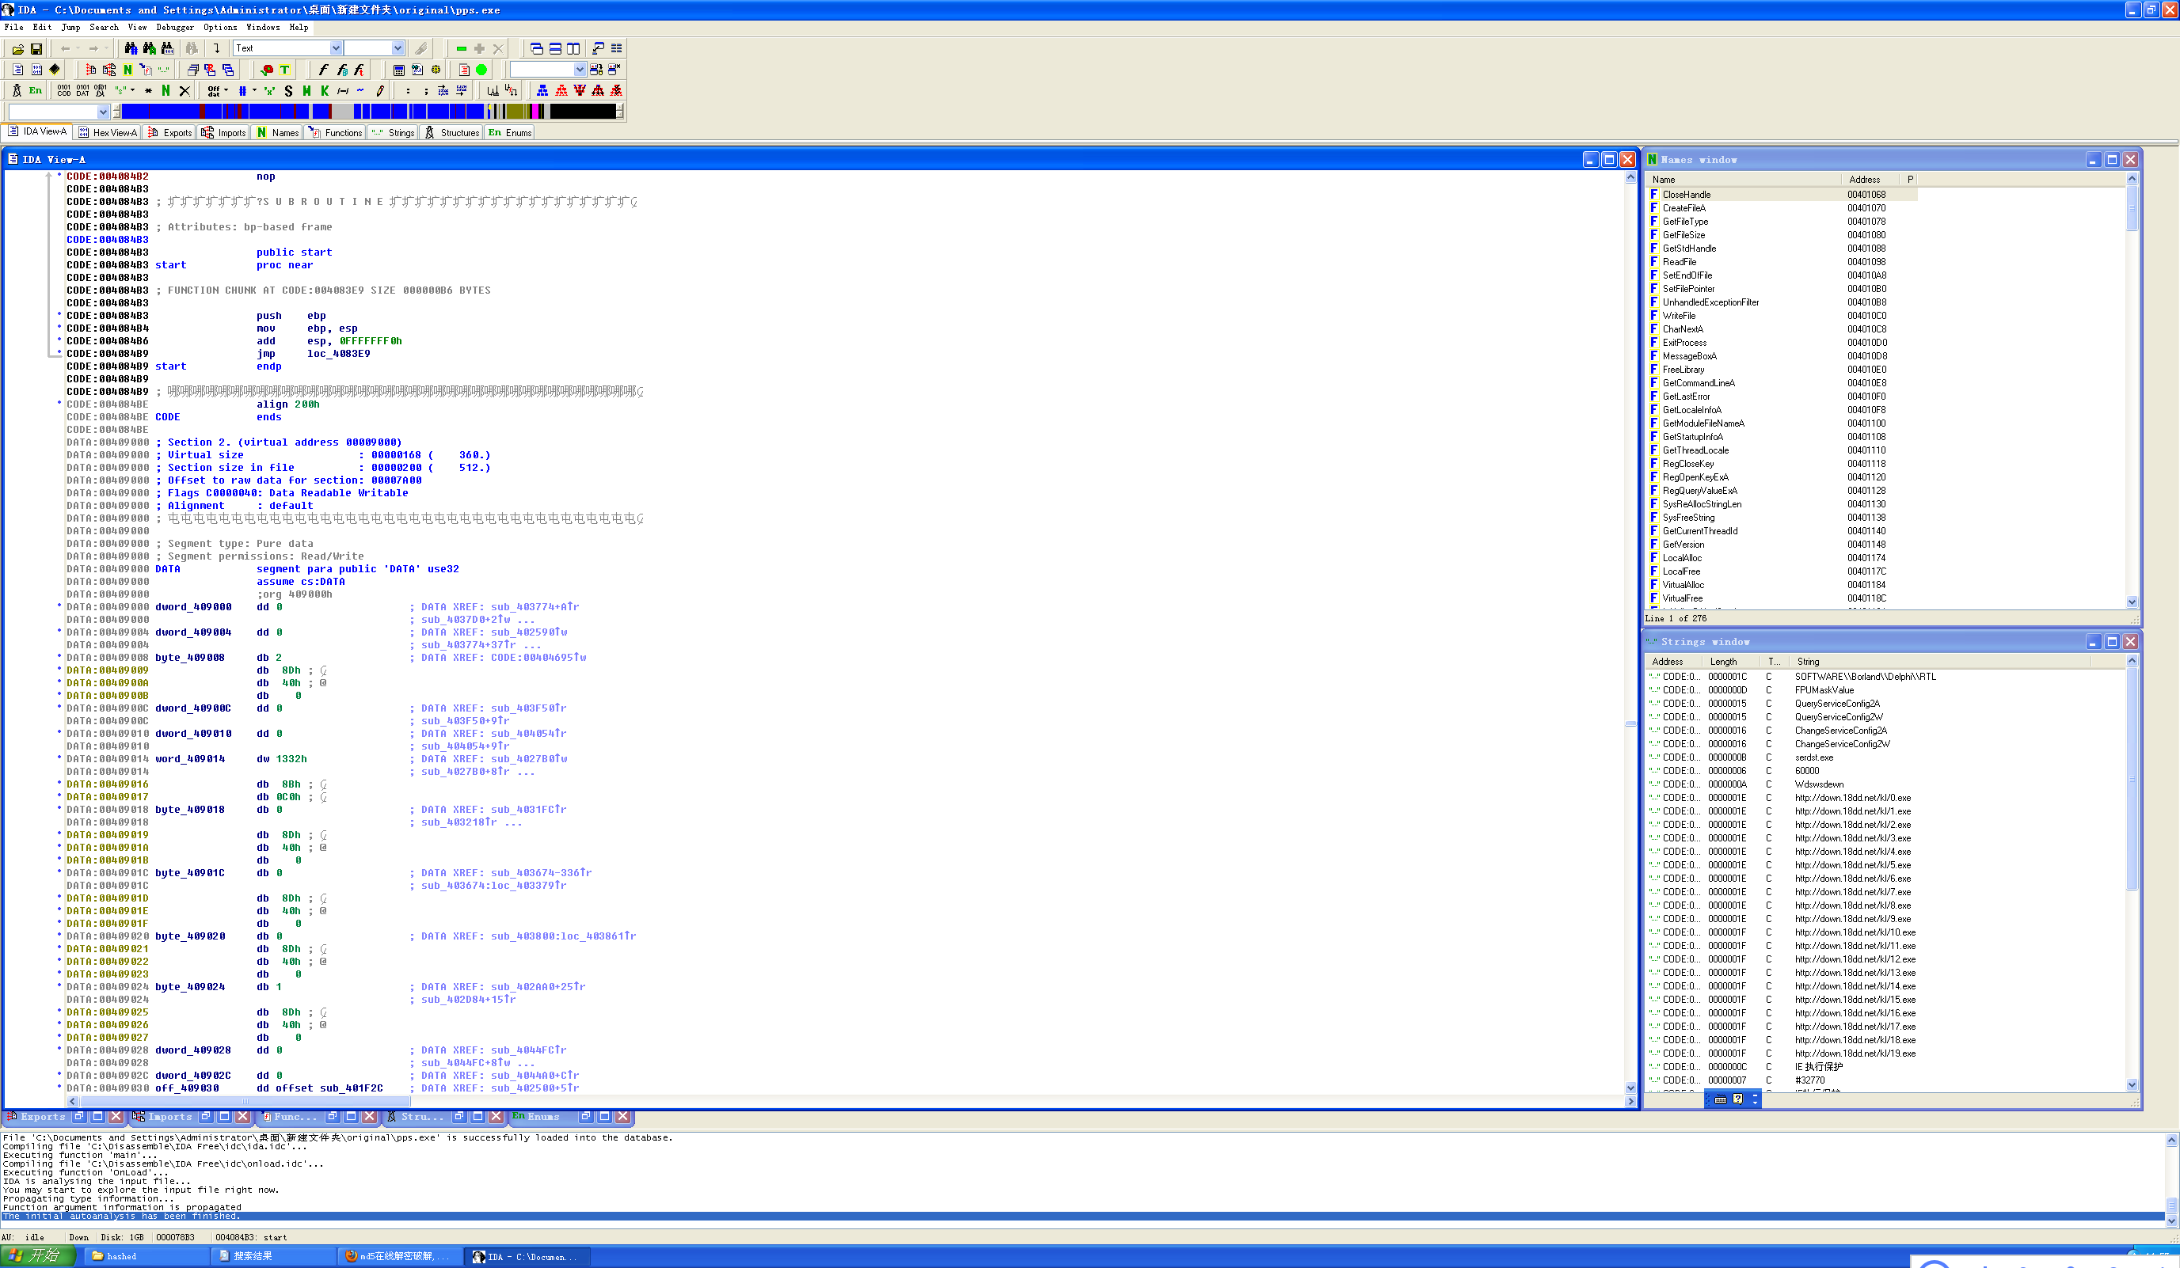The image size is (2180, 1268).
Task: Open the empty dropdown beside Text combo
Action: point(397,48)
